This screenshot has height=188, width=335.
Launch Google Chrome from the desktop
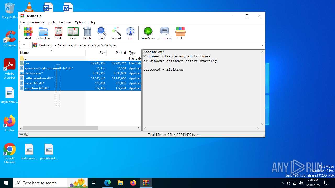(x=10, y=153)
